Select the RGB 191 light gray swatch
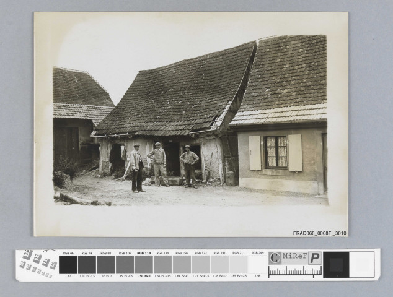Screen dimensions: 393x297 (219, 265)
